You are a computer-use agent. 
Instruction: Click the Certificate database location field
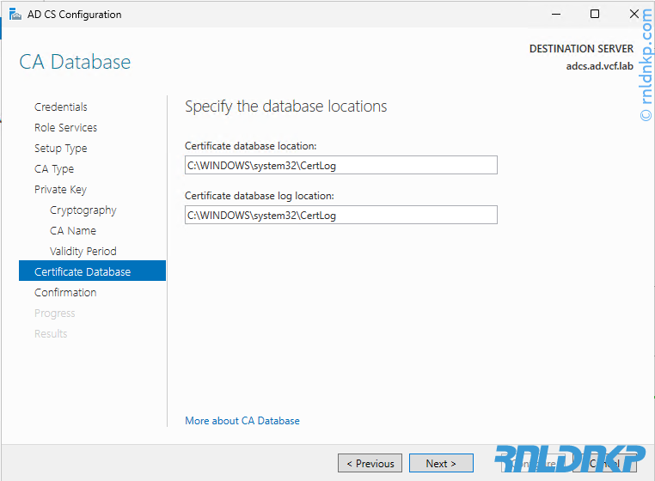tap(340, 165)
